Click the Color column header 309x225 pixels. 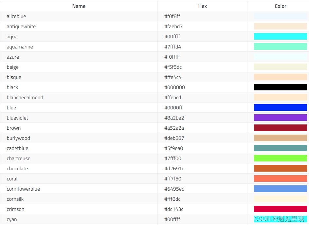pos(281,6)
